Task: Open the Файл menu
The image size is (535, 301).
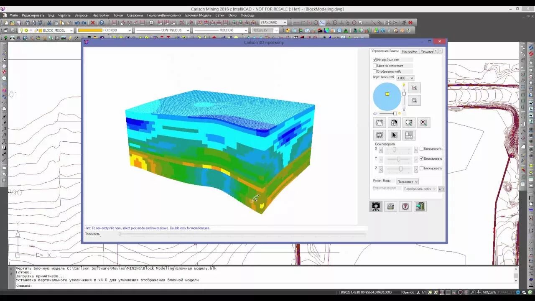Action: [x=14, y=15]
